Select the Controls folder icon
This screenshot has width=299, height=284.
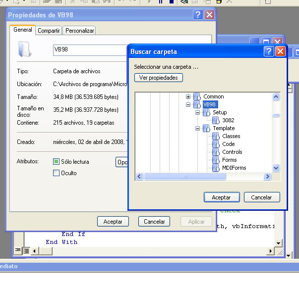(216, 152)
